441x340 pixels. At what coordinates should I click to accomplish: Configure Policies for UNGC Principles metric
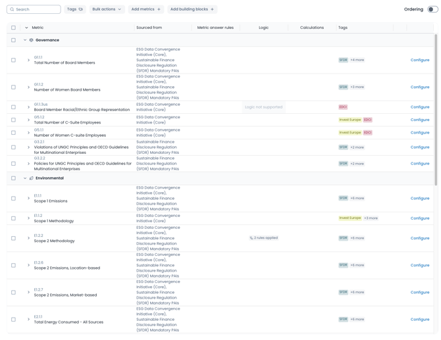tap(420, 164)
